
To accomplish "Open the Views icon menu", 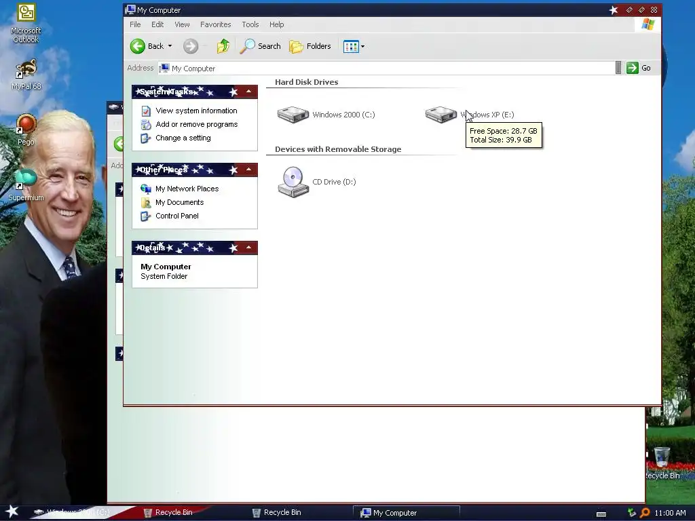I will click(x=354, y=46).
